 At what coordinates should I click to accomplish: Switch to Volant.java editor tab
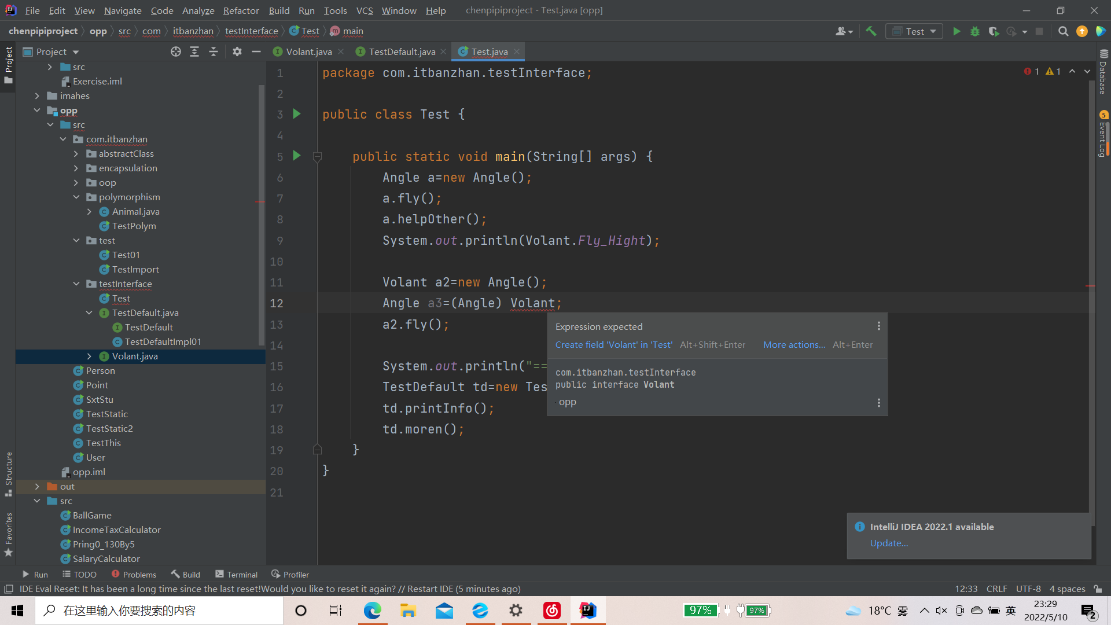[308, 52]
